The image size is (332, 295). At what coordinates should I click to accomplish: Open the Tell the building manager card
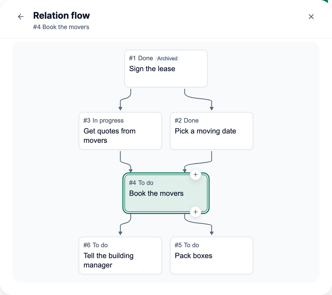(120, 256)
